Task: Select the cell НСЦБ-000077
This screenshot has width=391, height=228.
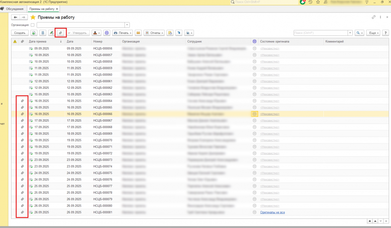Action: [x=103, y=186]
